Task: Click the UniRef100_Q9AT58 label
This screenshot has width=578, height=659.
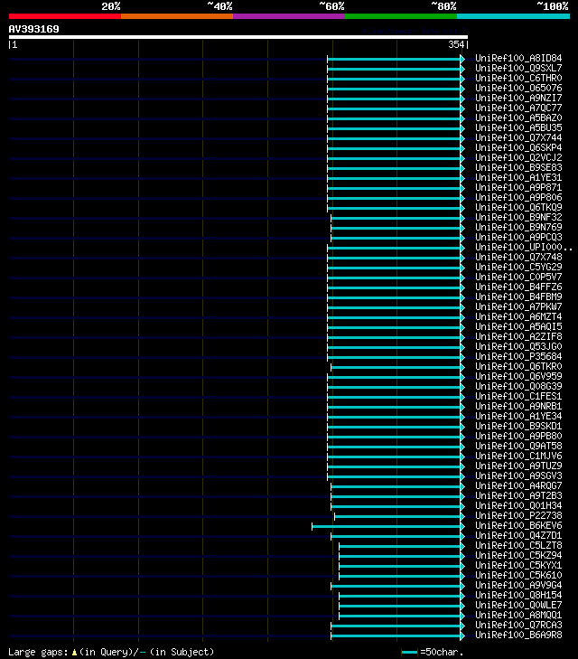Action: [x=518, y=447]
